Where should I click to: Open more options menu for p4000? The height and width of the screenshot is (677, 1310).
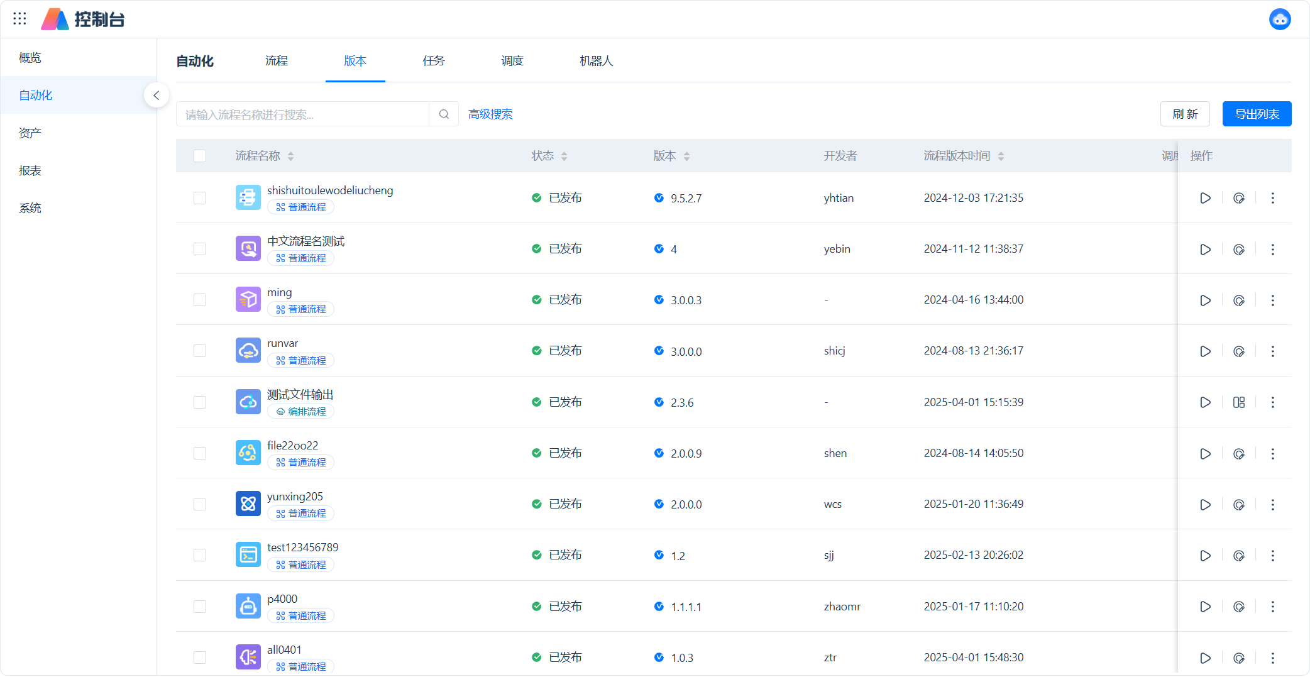click(1272, 607)
